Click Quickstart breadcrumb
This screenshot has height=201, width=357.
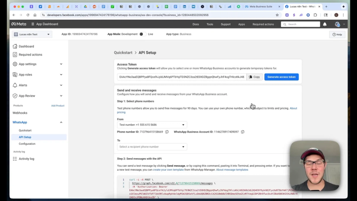coord(123,53)
